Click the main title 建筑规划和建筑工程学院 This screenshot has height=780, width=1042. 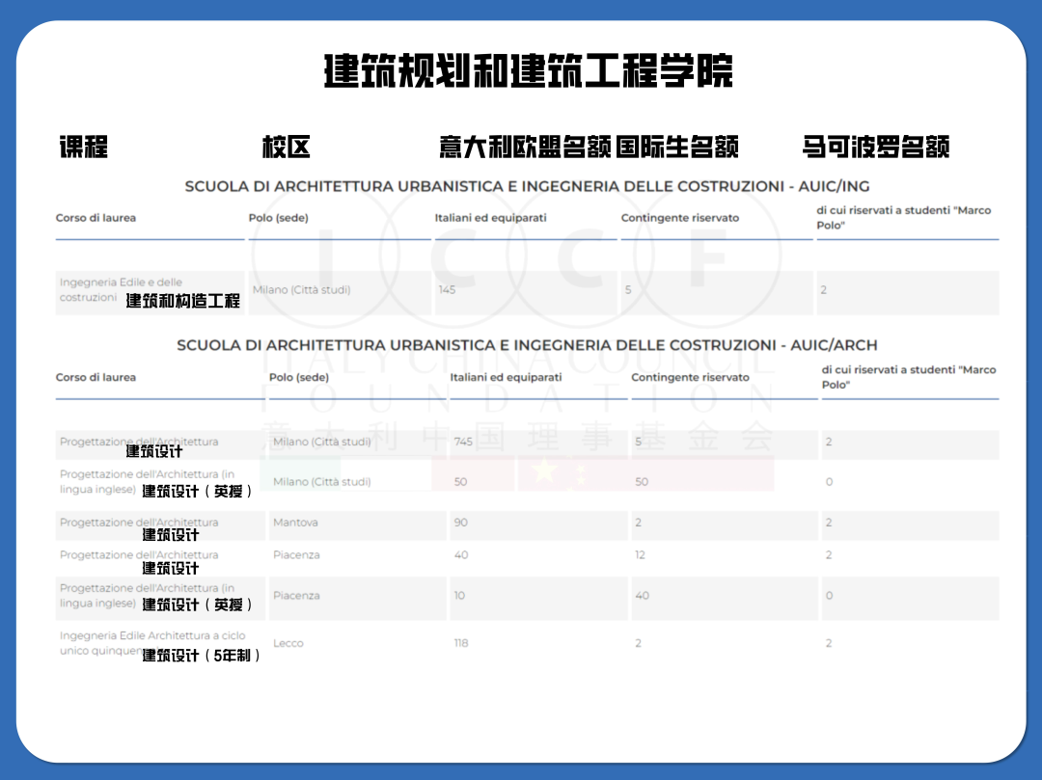click(x=529, y=70)
